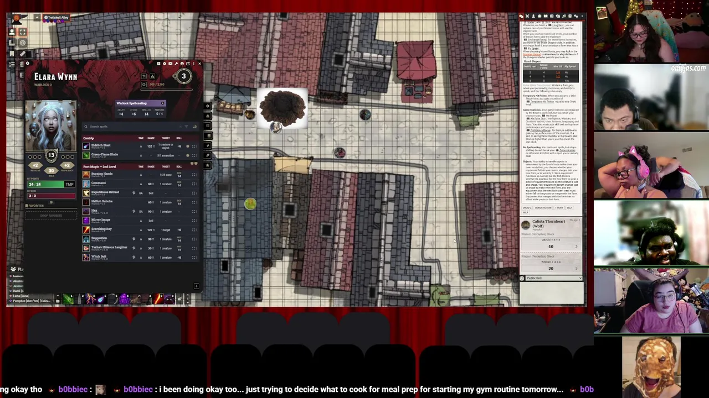Open the spell filter funnel icon
This screenshot has width=709, height=398.
click(x=187, y=127)
